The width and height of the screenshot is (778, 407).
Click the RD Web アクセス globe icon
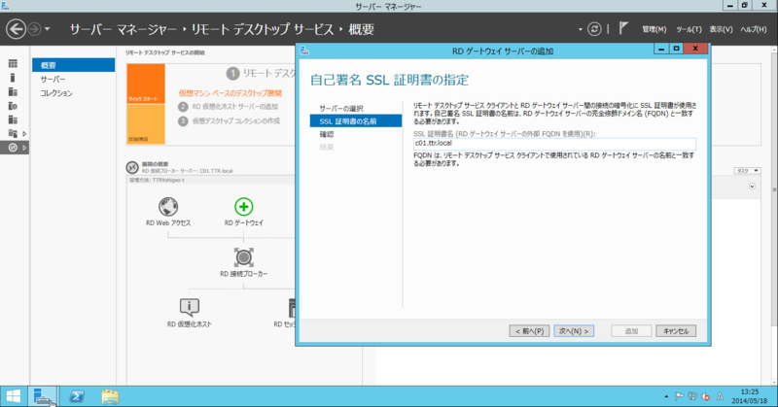click(168, 207)
